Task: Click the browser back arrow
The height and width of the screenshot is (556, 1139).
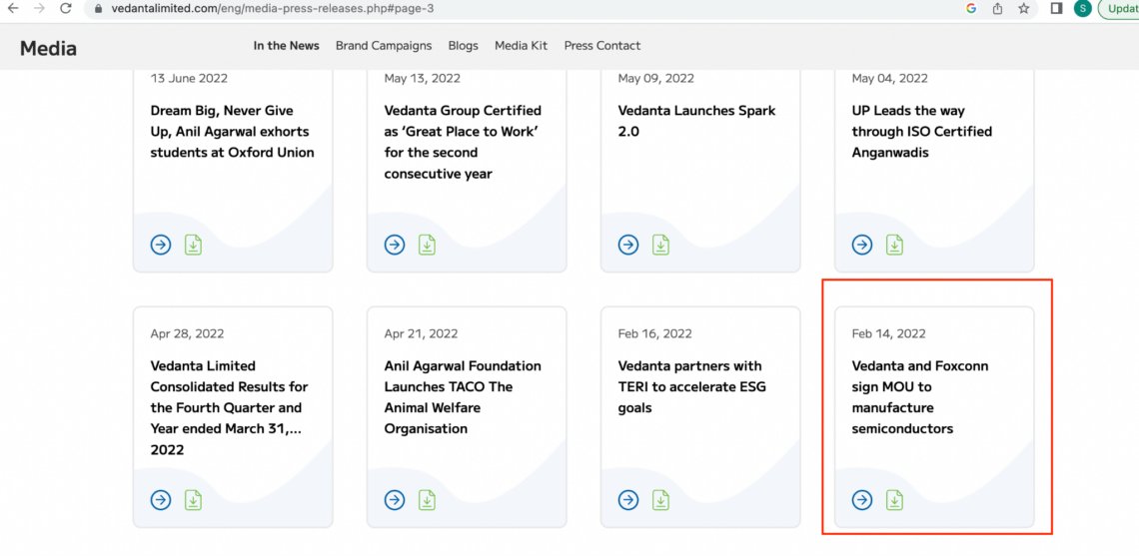Action: [13, 9]
